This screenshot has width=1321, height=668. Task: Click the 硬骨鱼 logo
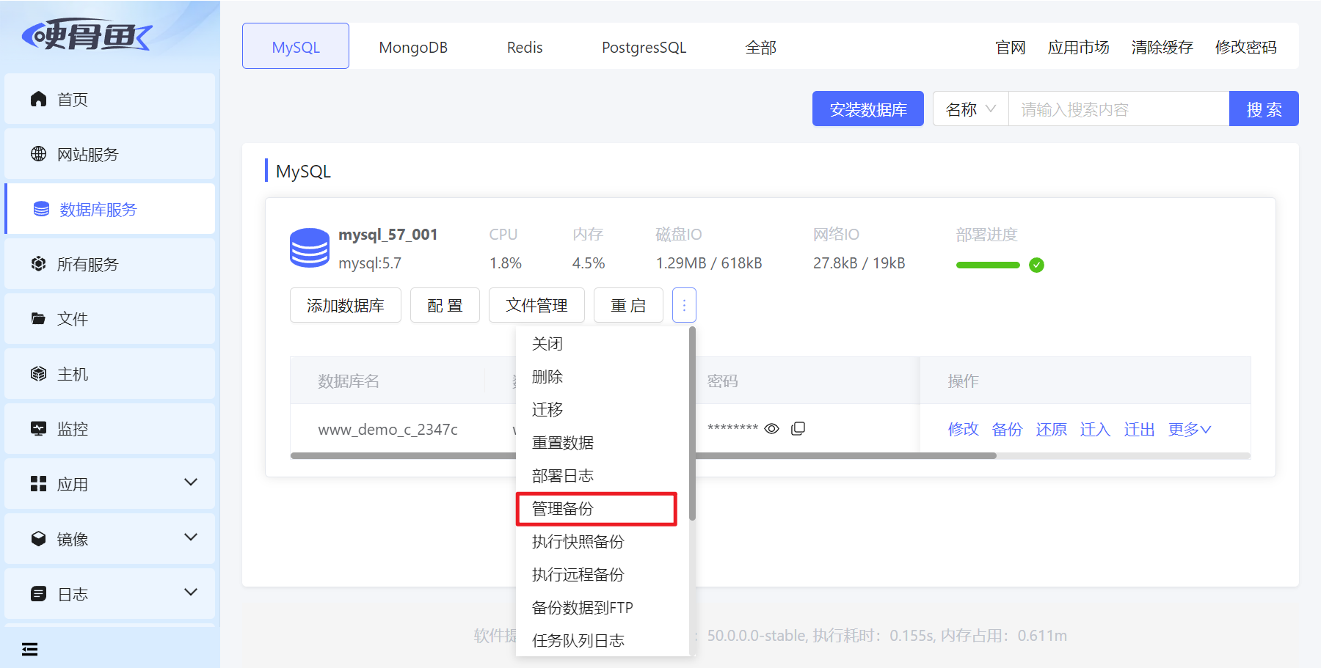[x=87, y=34]
